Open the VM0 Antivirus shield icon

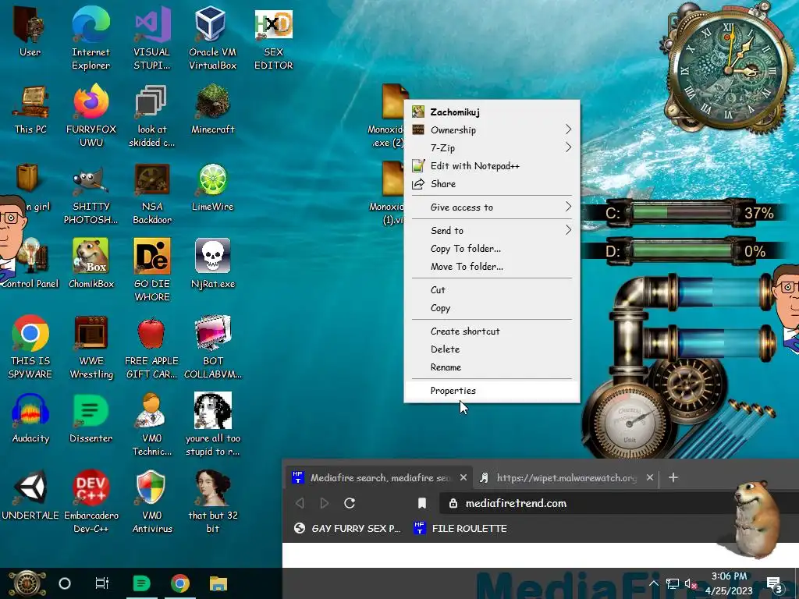[x=152, y=488]
